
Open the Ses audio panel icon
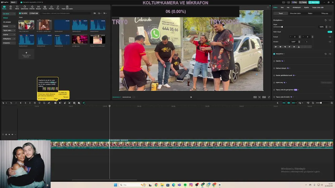point(11,7)
